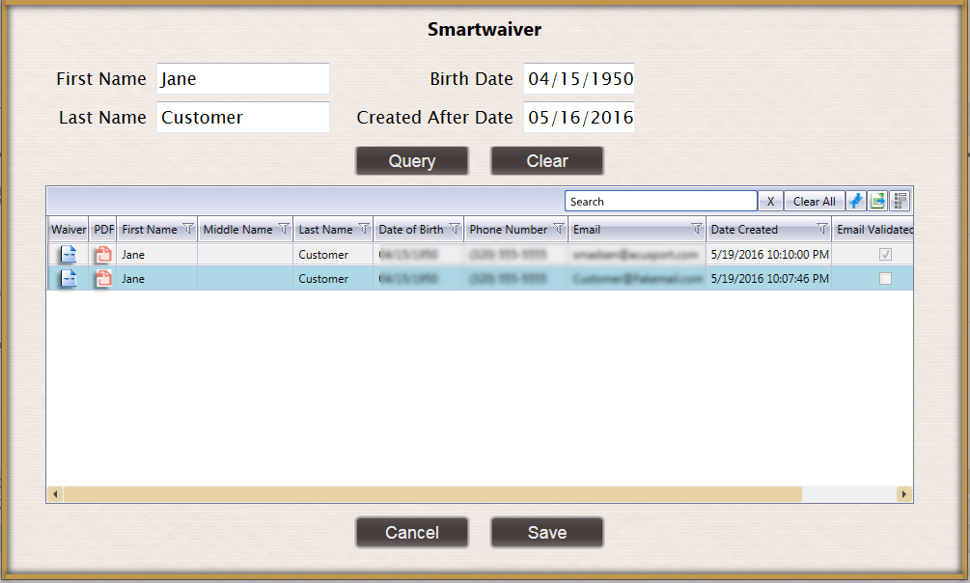Focus the Last Name input field
The image size is (970, 583).
[243, 117]
